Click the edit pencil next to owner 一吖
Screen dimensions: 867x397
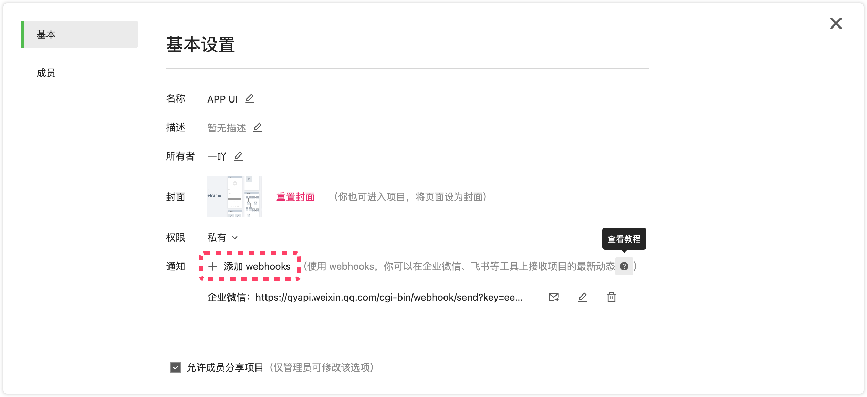(x=238, y=157)
